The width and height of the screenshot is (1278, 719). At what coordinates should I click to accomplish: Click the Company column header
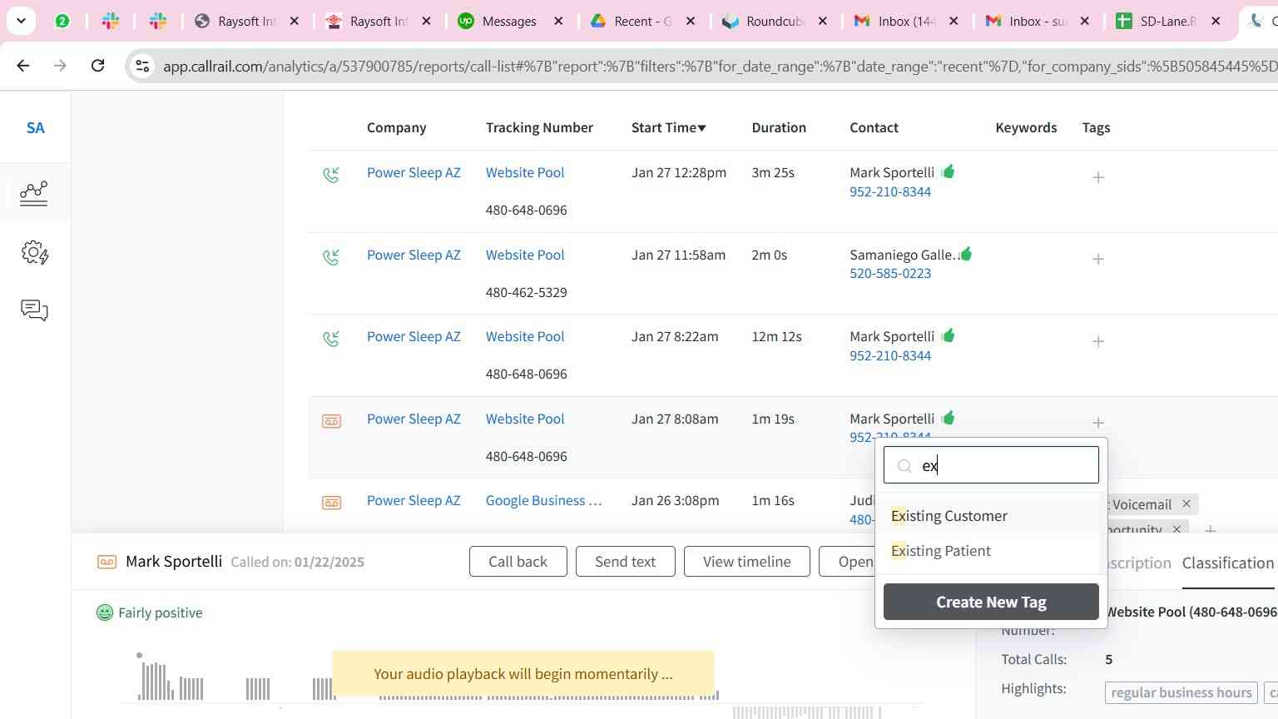396,127
